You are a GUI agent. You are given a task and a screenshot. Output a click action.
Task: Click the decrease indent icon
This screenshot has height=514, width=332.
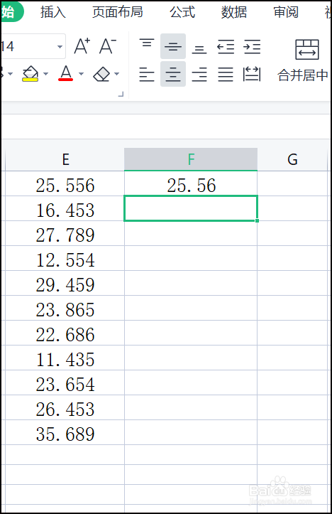(x=226, y=46)
